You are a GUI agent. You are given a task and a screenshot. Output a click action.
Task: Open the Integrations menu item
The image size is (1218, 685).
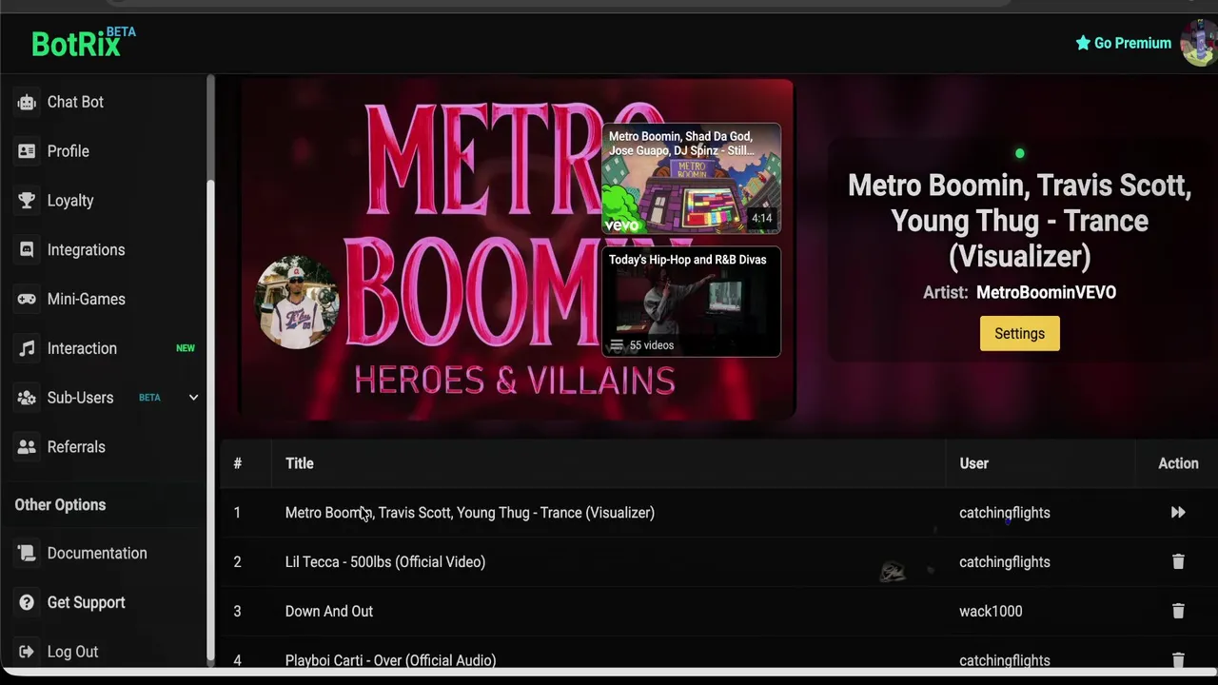coord(86,250)
